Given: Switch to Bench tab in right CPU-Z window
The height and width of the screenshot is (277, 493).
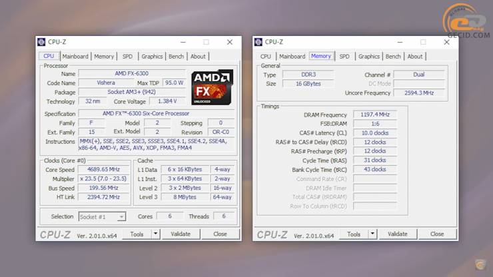Looking at the screenshot, I should click(x=393, y=57).
